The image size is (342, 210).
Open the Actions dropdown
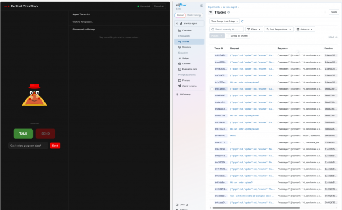point(217,35)
